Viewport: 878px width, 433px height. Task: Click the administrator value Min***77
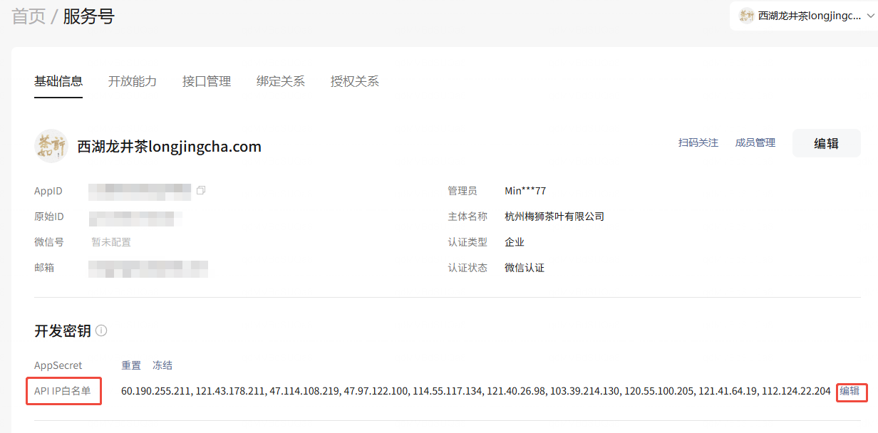(x=525, y=191)
